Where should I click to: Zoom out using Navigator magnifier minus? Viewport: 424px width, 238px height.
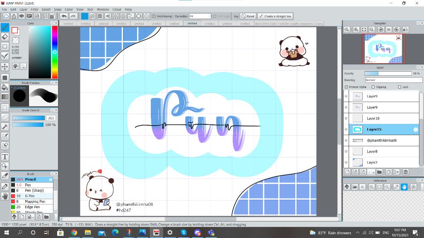pyautogui.click(x=372, y=29)
